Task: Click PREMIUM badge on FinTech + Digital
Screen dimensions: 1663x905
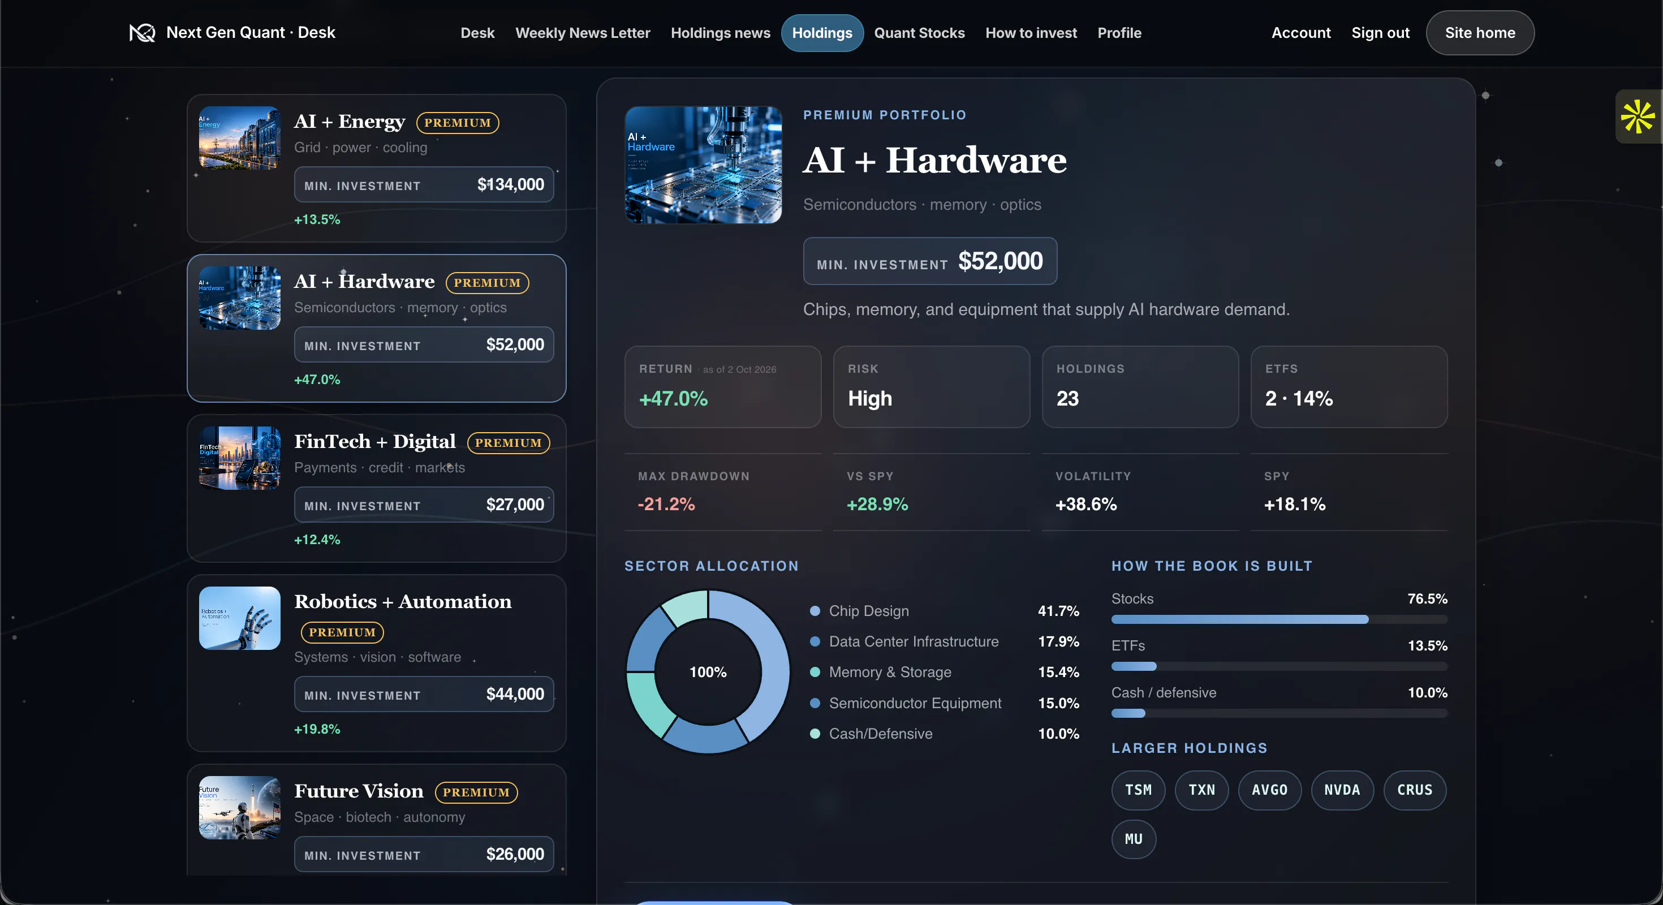Action: click(508, 443)
